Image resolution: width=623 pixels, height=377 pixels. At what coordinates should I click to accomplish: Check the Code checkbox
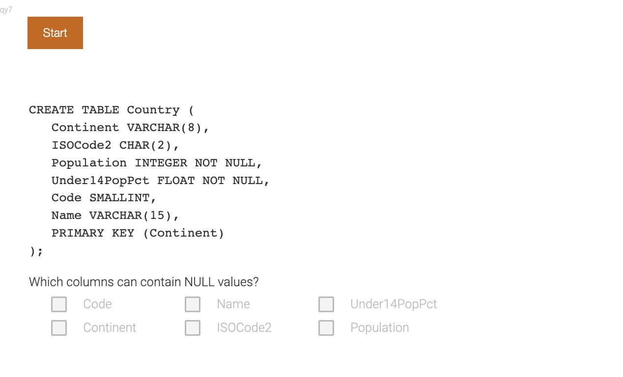click(59, 304)
